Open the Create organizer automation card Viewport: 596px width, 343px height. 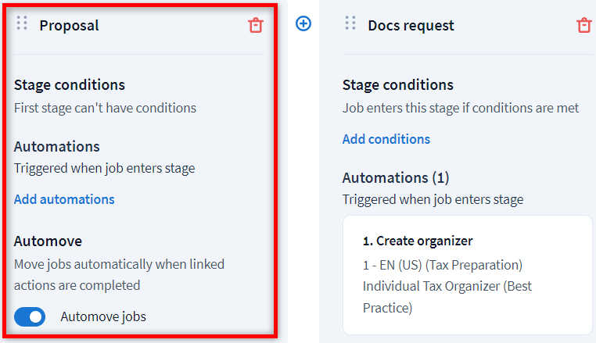pos(467,275)
